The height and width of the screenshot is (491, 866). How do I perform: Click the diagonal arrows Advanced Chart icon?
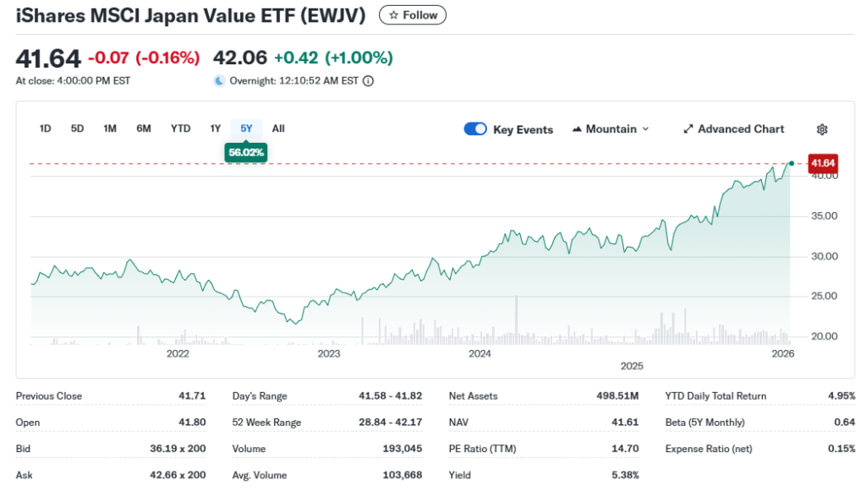688,128
